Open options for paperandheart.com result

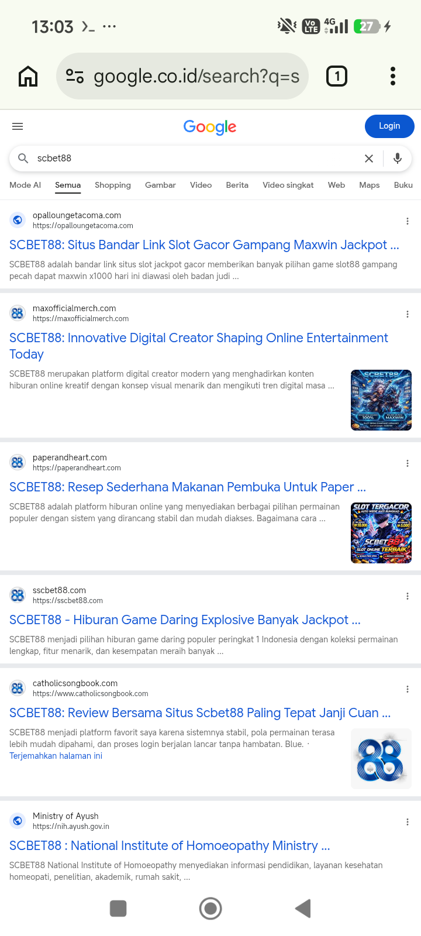pyautogui.click(x=408, y=463)
